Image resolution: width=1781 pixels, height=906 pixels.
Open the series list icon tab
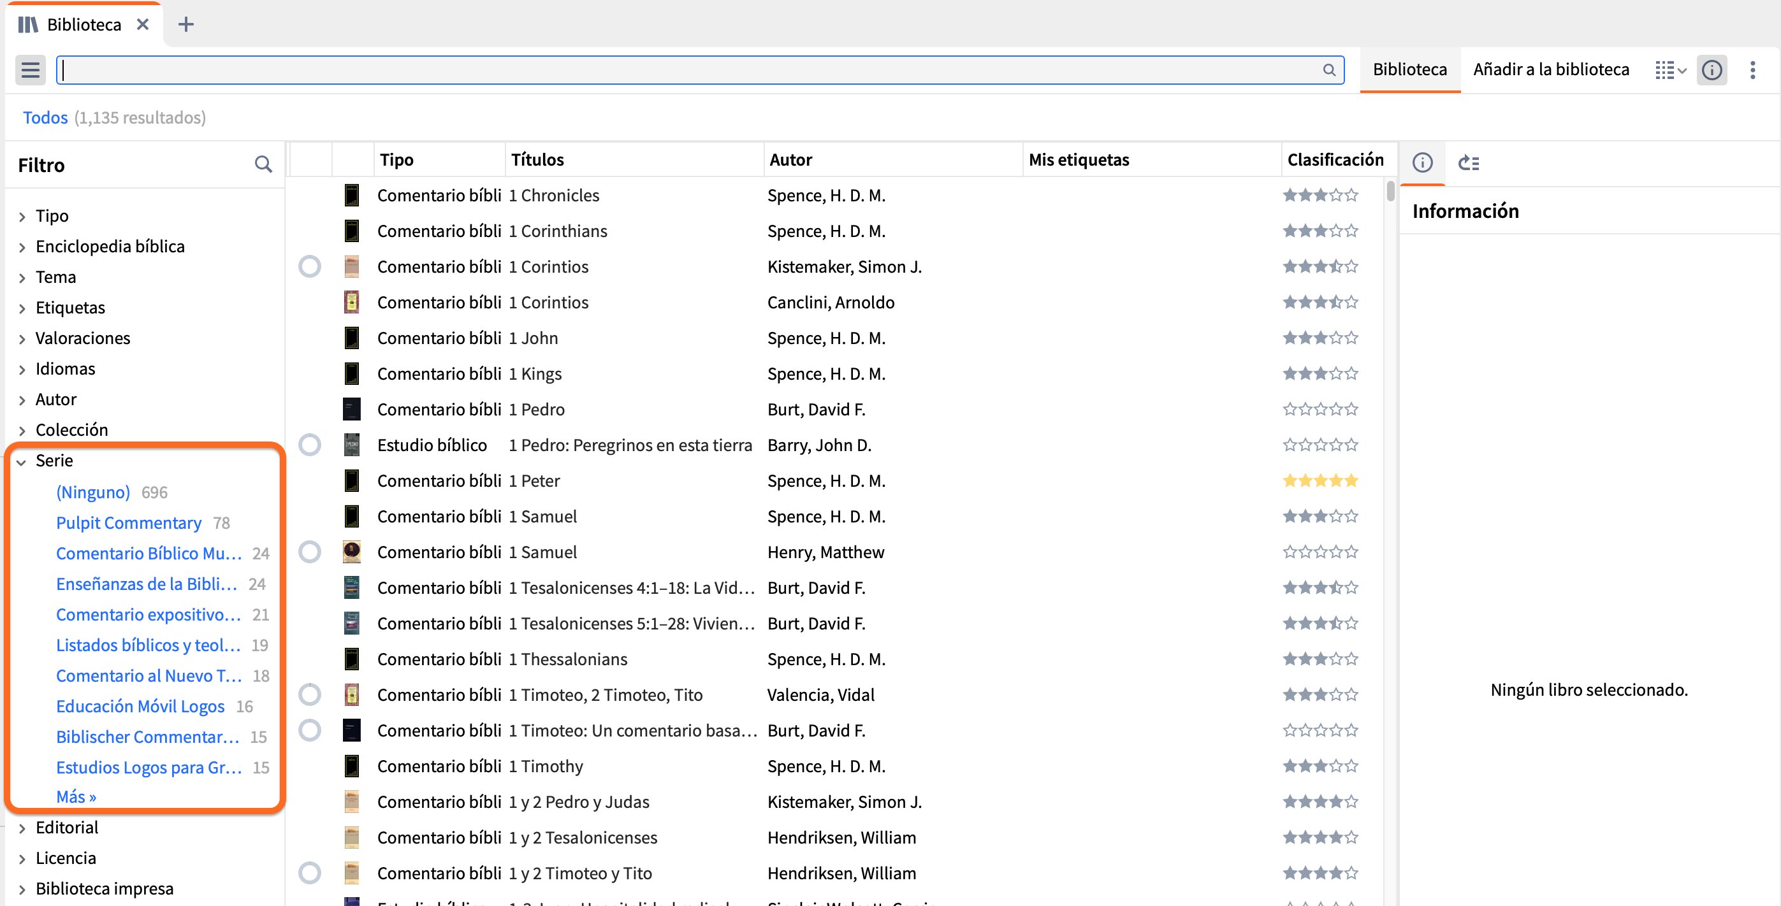[1468, 162]
